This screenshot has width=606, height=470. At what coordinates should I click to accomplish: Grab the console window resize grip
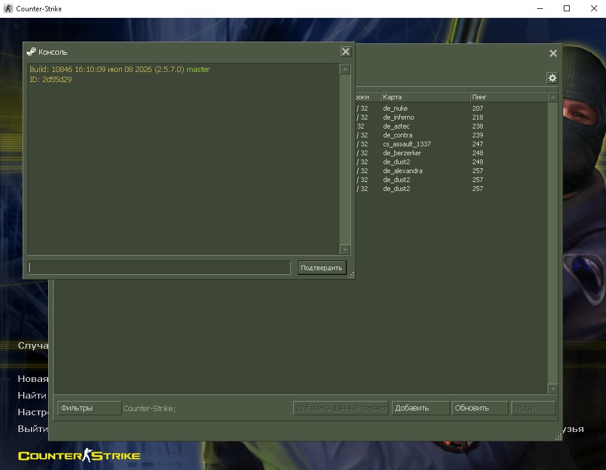351,275
